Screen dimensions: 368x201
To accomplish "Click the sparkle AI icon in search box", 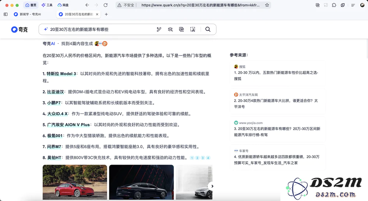I will [x=46, y=29].
